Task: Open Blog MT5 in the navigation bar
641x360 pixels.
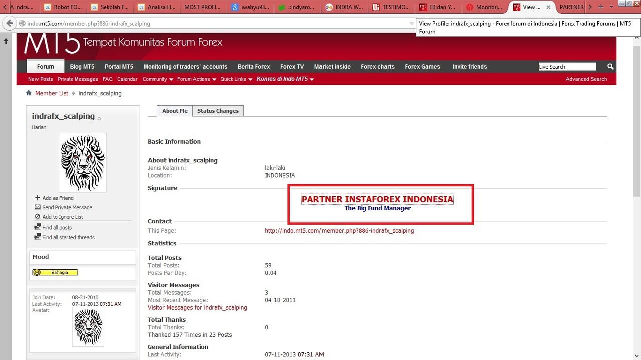Action: tap(82, 67)
